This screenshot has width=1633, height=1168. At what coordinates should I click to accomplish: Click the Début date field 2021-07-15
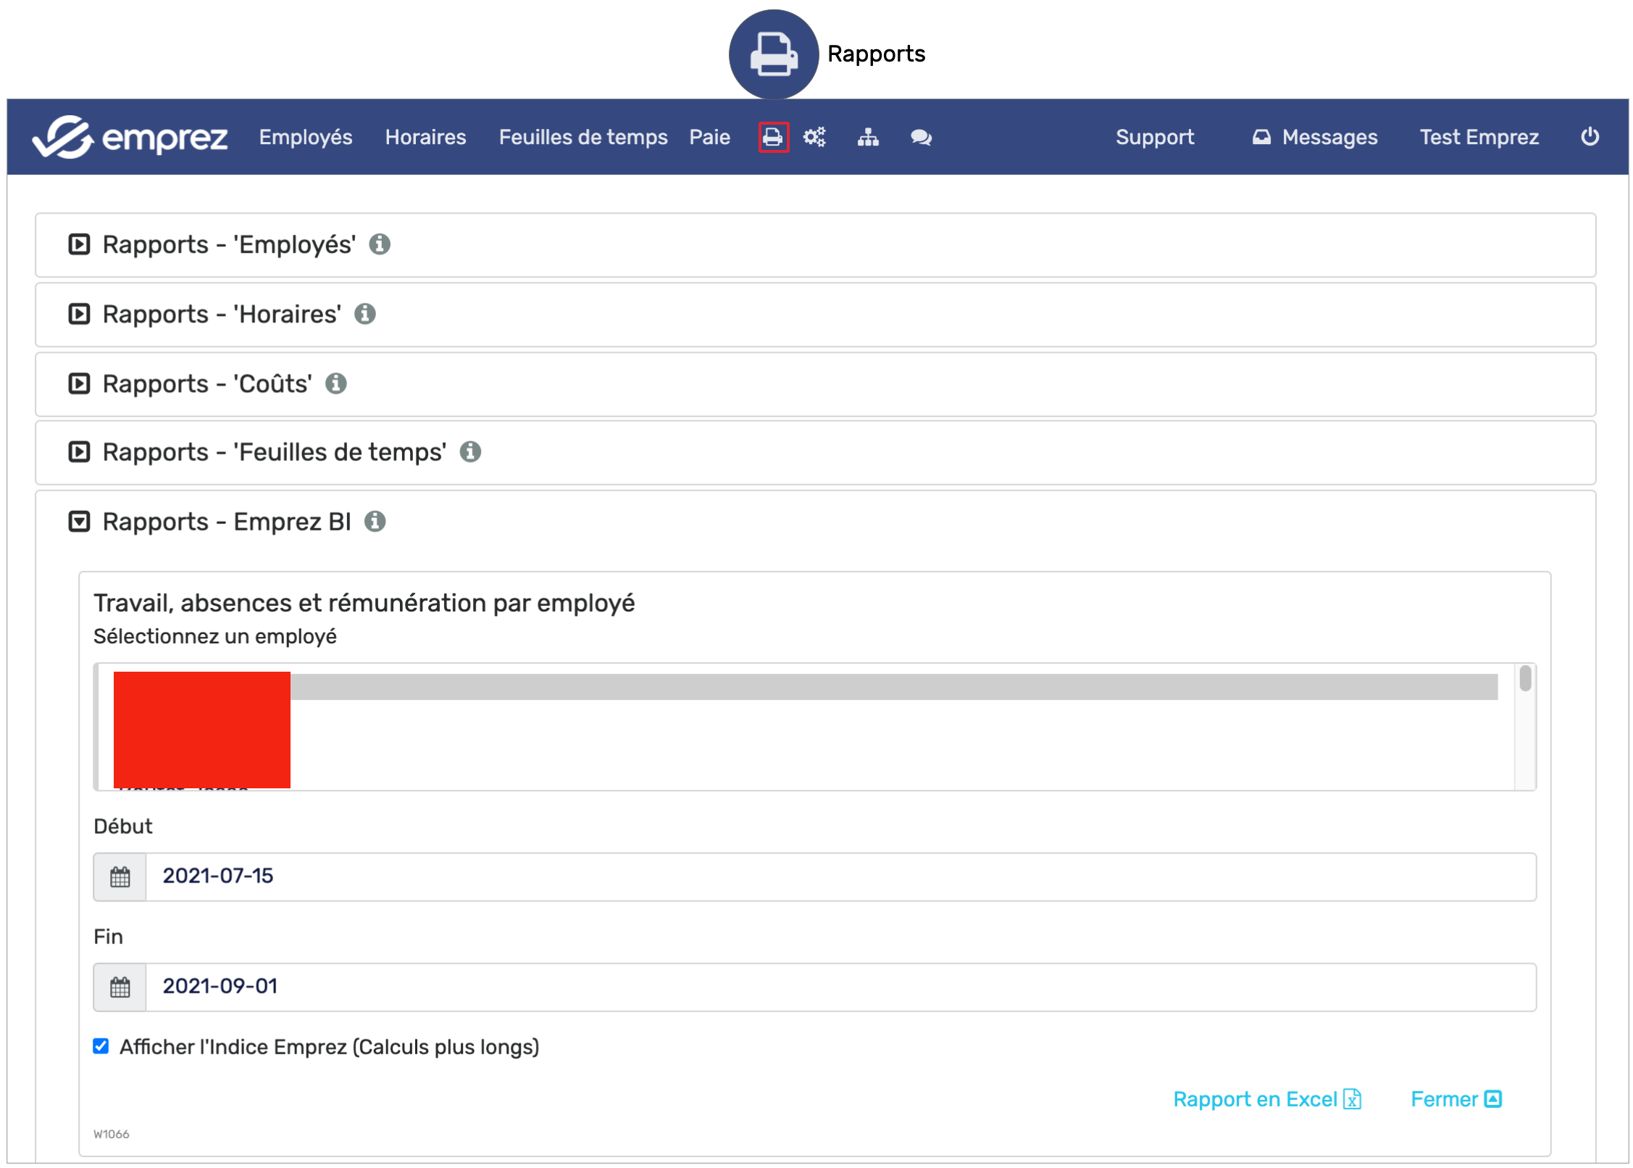[840, 877]
